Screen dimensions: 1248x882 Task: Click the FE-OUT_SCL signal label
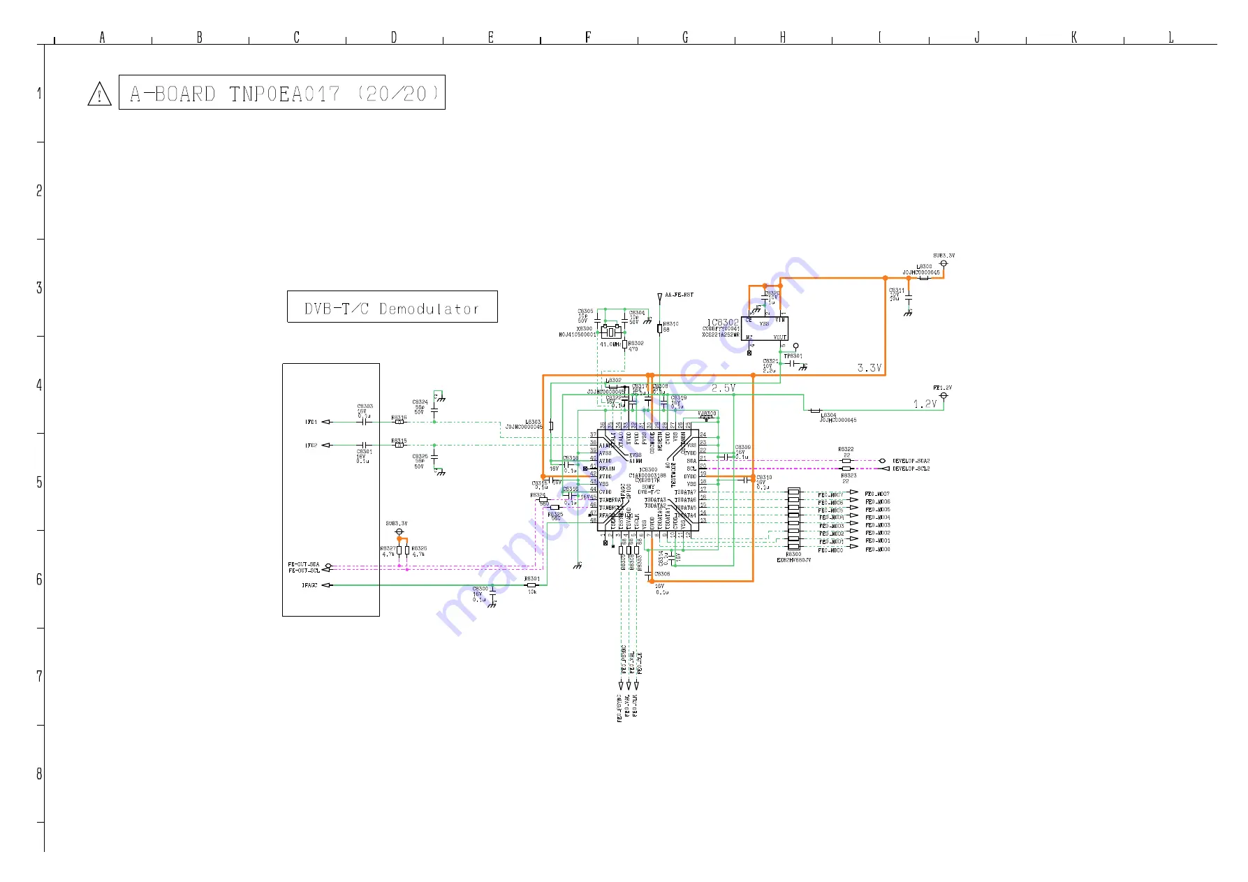tap(304, 571)
